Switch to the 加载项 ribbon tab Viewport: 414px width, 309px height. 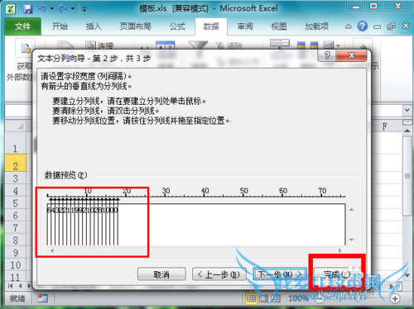[316, 26]
